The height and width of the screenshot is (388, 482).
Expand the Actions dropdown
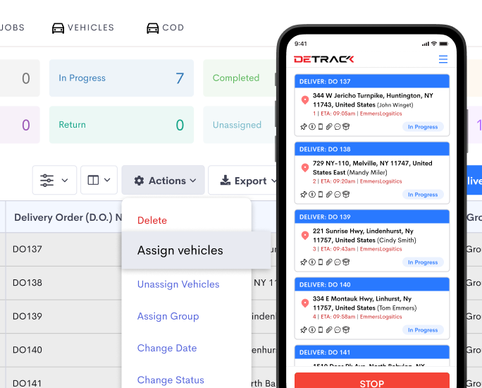163,181
